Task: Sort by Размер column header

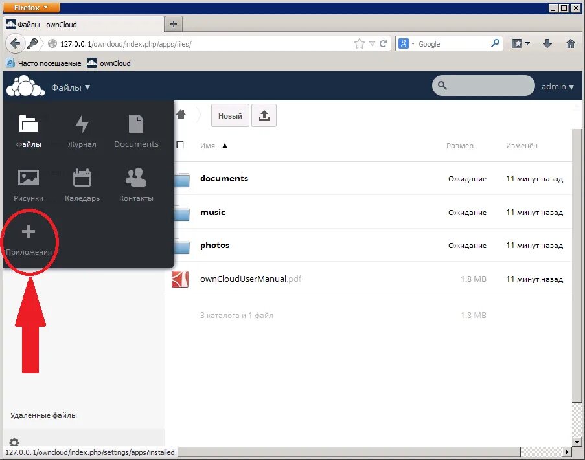Action: [x=460, y=146]
